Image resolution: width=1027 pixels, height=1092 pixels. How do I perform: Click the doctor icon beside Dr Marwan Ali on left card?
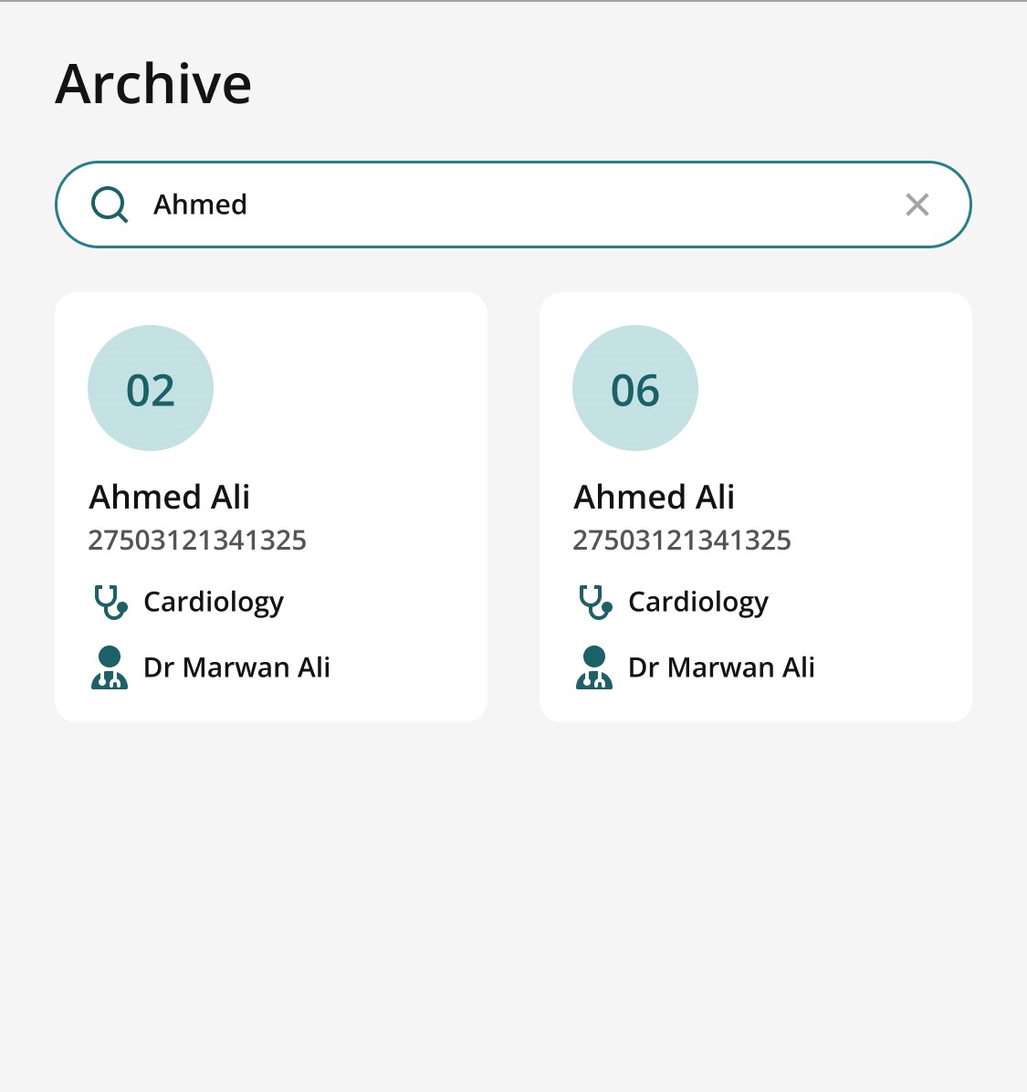pyautogui.click(x=109, y=667)
